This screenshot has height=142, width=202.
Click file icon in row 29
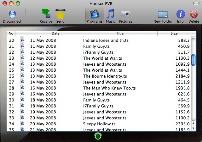pyautogui.click(x=22, y=94)
